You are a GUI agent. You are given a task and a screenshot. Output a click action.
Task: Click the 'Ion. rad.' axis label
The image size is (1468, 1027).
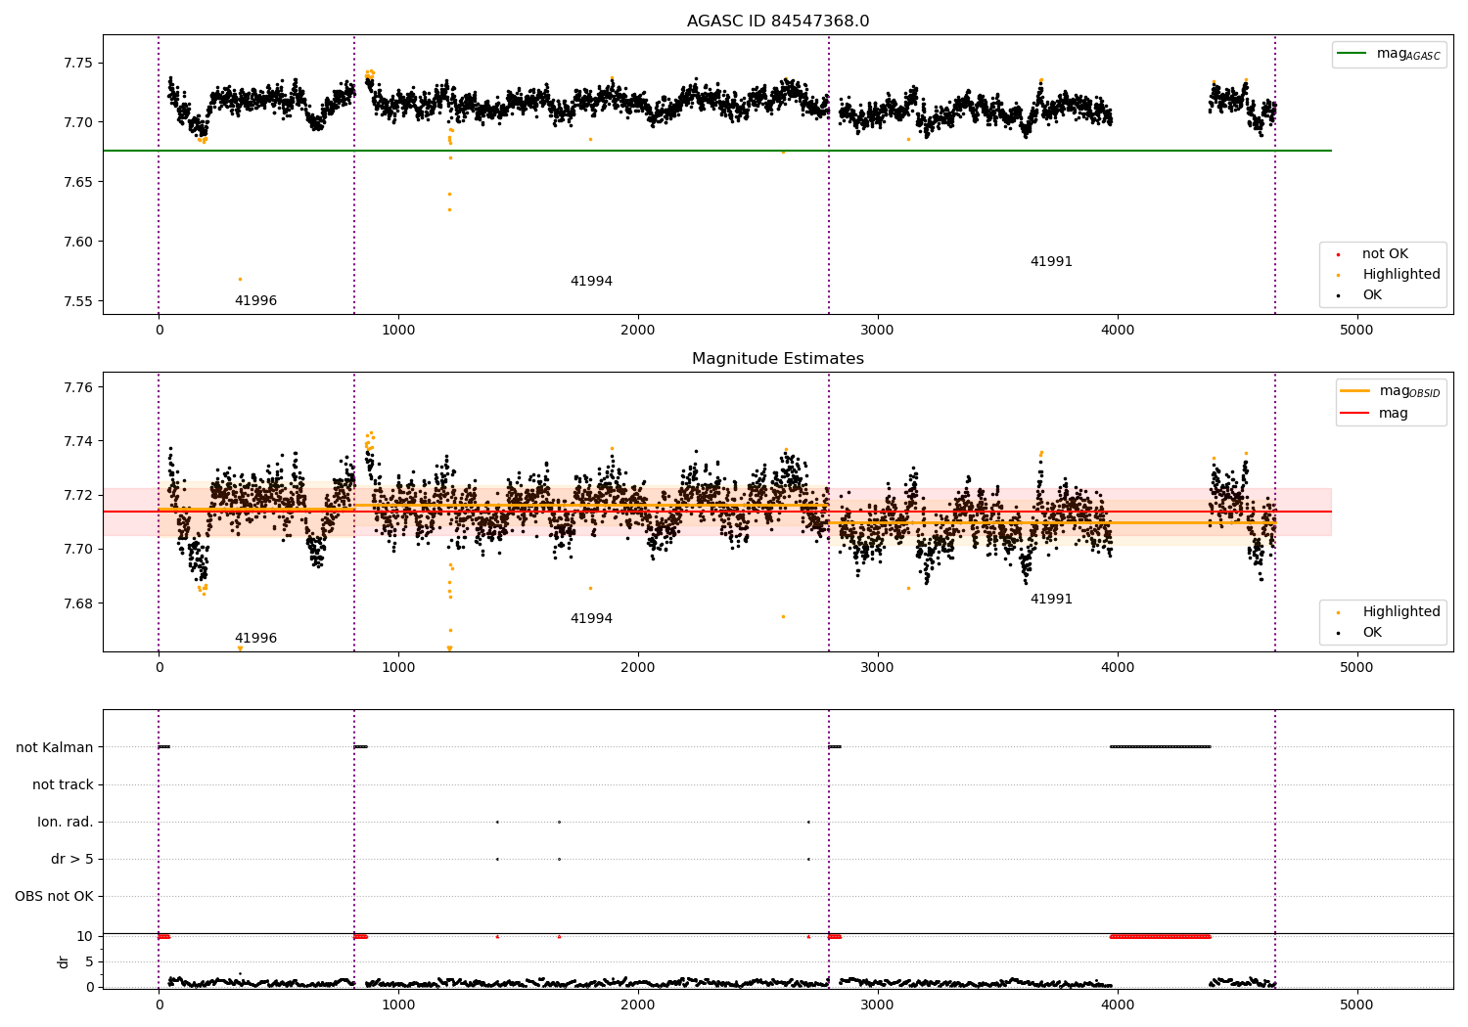pyautogui.click(x=65, y=823)
